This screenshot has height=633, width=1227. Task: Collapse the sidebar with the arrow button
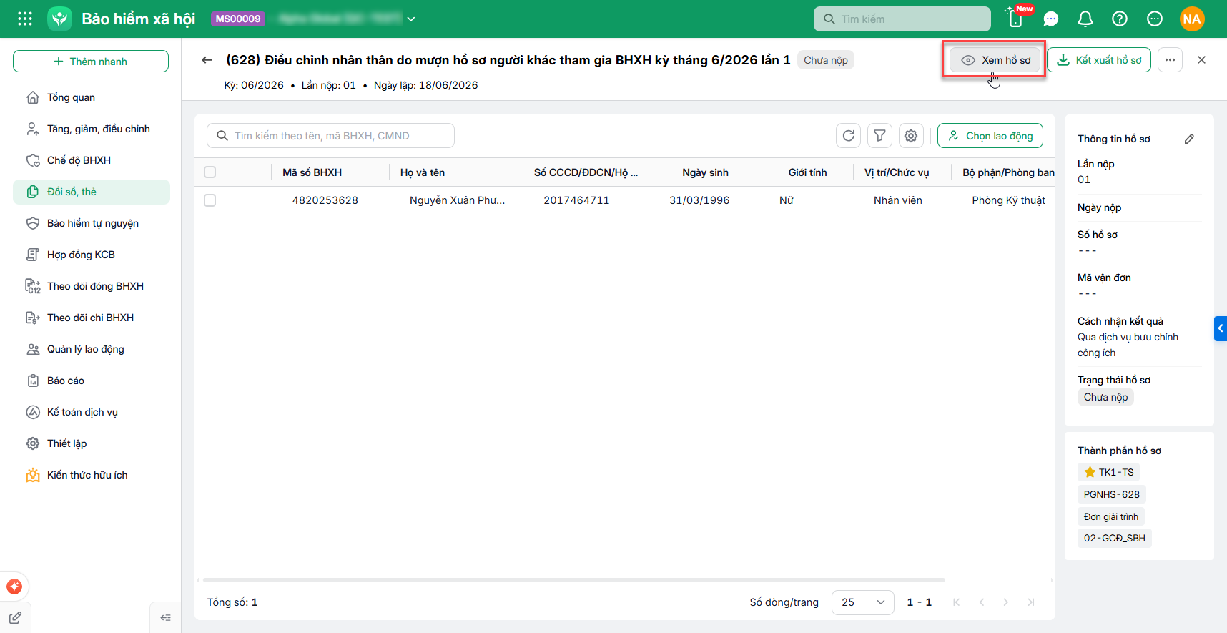165,618
